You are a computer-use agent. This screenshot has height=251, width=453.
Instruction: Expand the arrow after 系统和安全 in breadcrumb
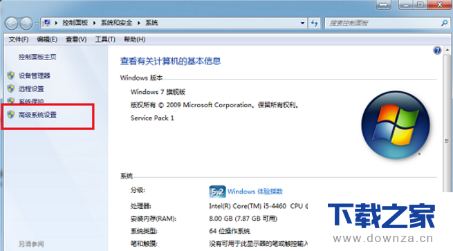click(139, 23)
